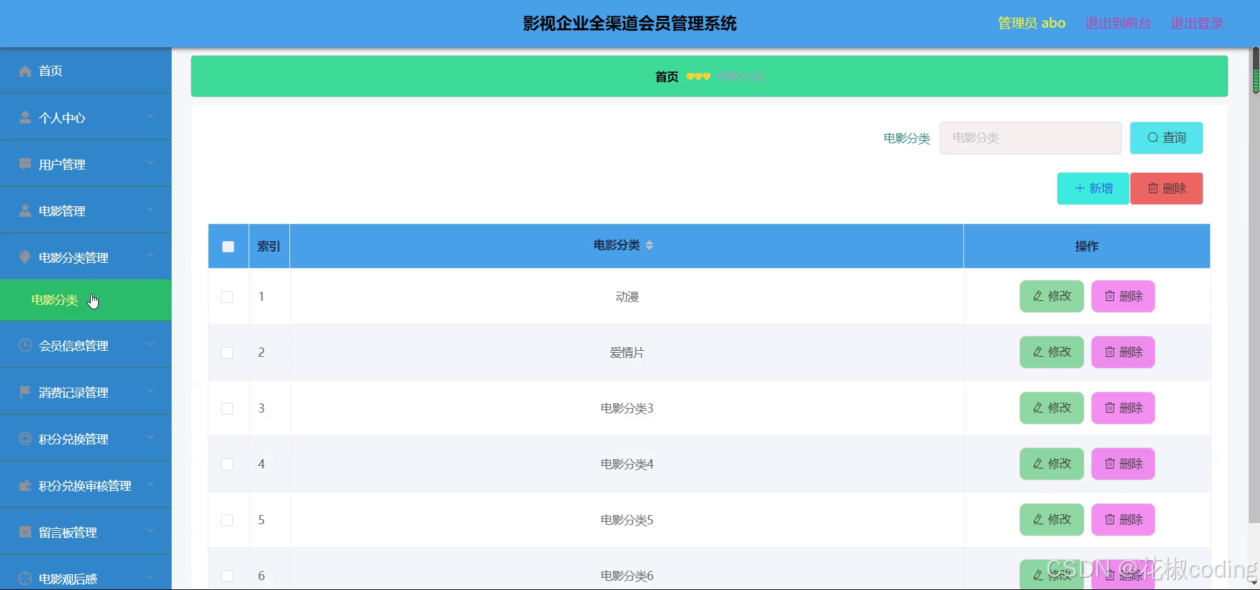Click the person icon next to 个人中心
The height and width of the screenshot is (590, 1260).
tap(25, 118)
